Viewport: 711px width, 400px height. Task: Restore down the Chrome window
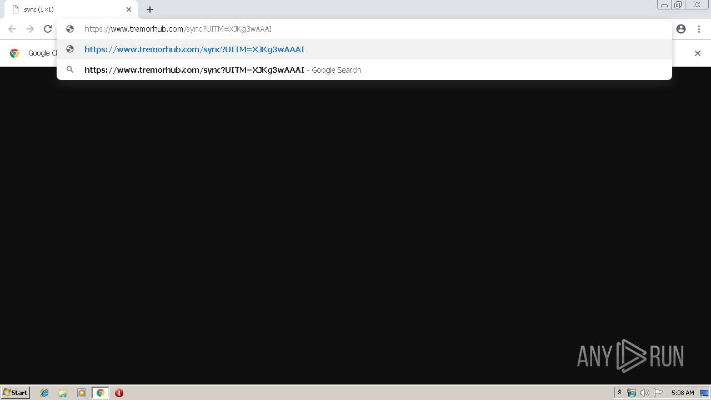pyautogui.click(x=678, y=5)
